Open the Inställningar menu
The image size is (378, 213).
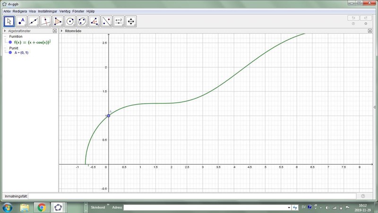click(48, 11)
